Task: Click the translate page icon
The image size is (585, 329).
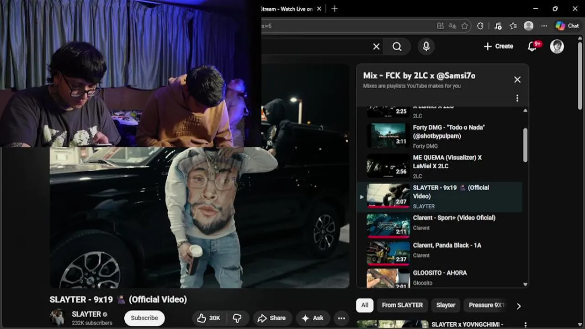Action: (452, 26)
